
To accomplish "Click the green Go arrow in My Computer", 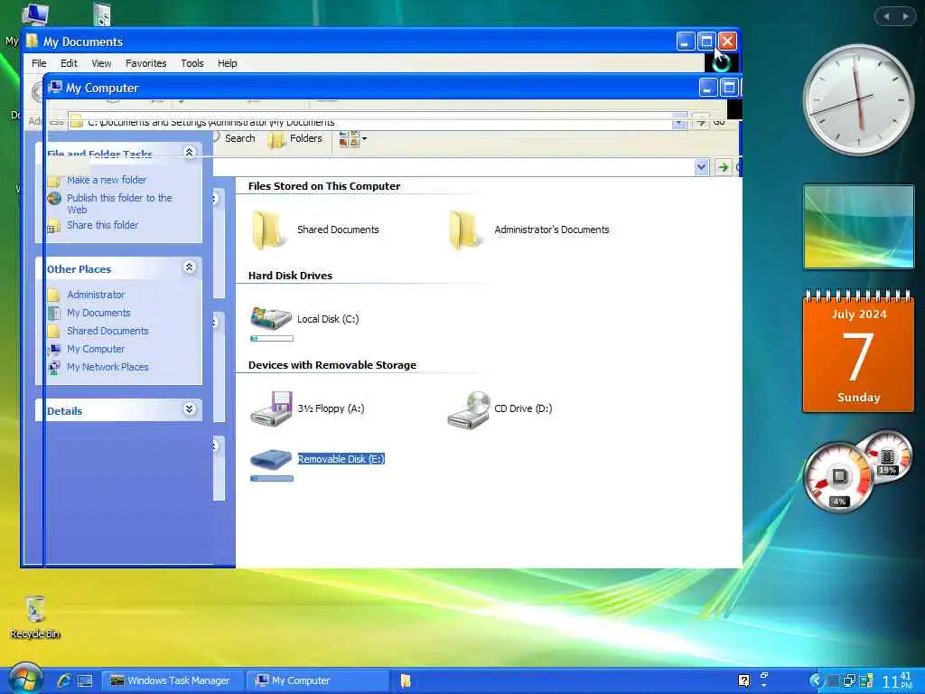I will 724,167.
